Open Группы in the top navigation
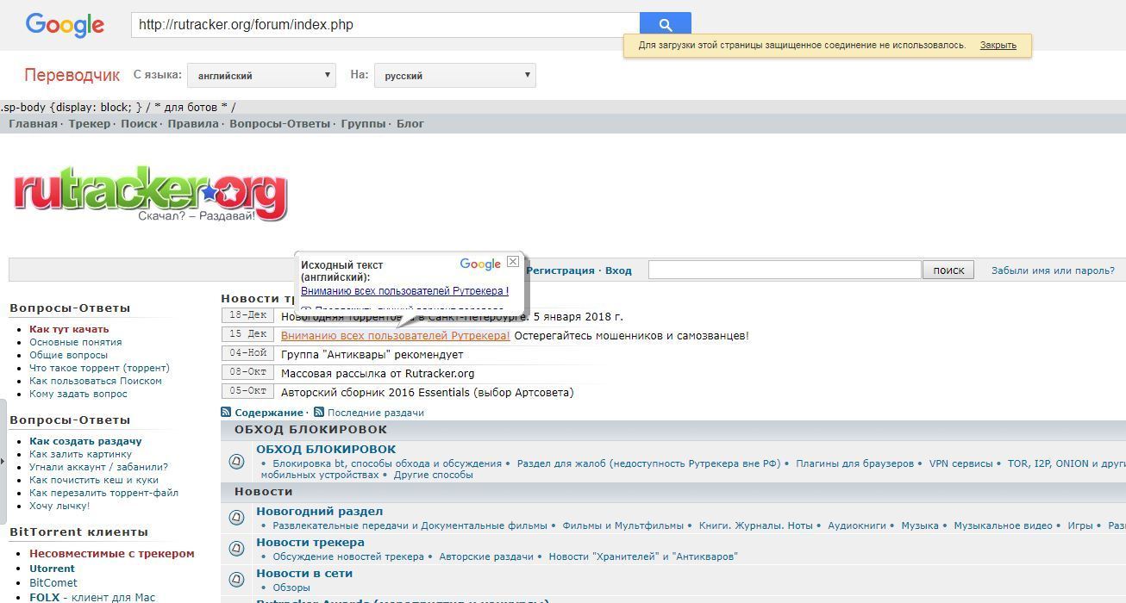The width and height of the screenshot is (1126, 603). pyautogui.click(x=363, y=124)
